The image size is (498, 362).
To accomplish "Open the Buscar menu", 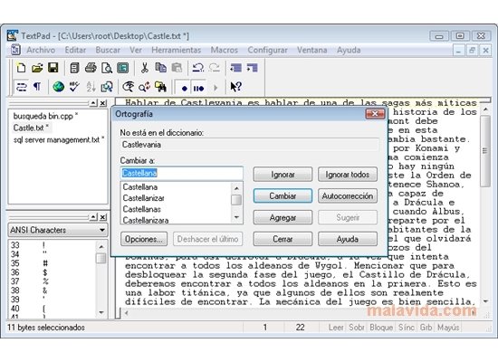I will 108,50.
